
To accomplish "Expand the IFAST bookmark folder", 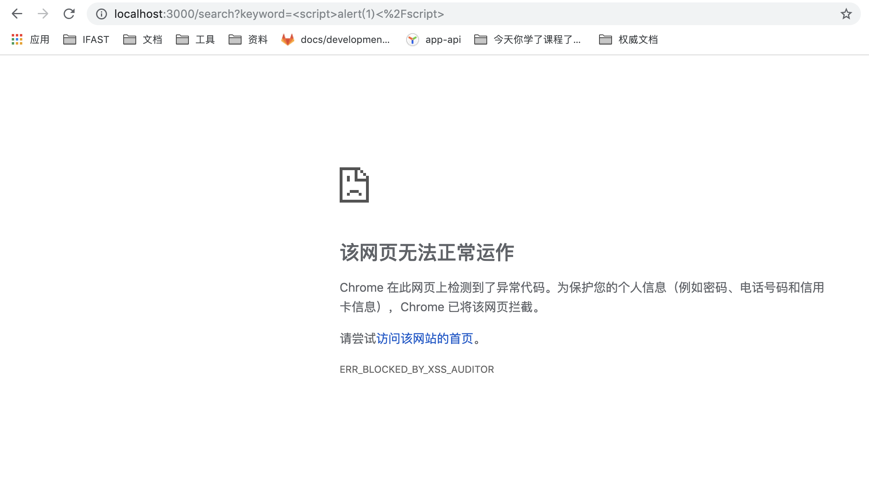I will (x=86, y=39).
